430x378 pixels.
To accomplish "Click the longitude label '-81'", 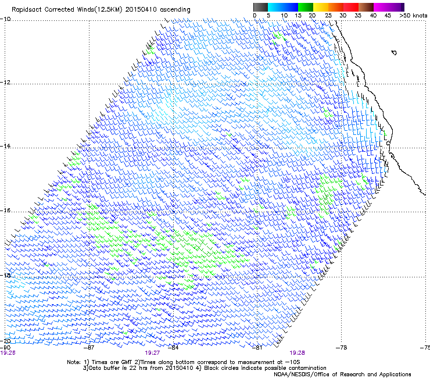I will tap(257, 348).
